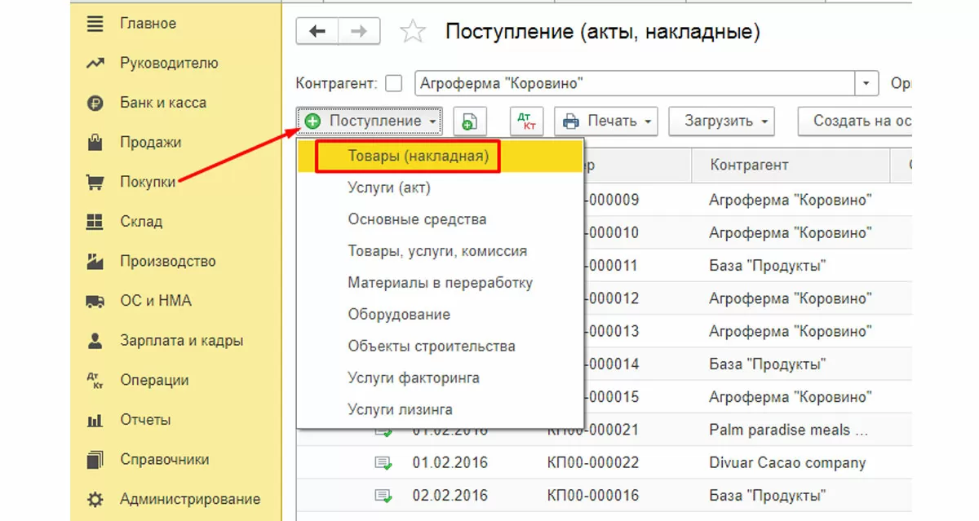979x521 pixels.
Task: Open the Загрузить dropdown
Action: pos(721,121)
